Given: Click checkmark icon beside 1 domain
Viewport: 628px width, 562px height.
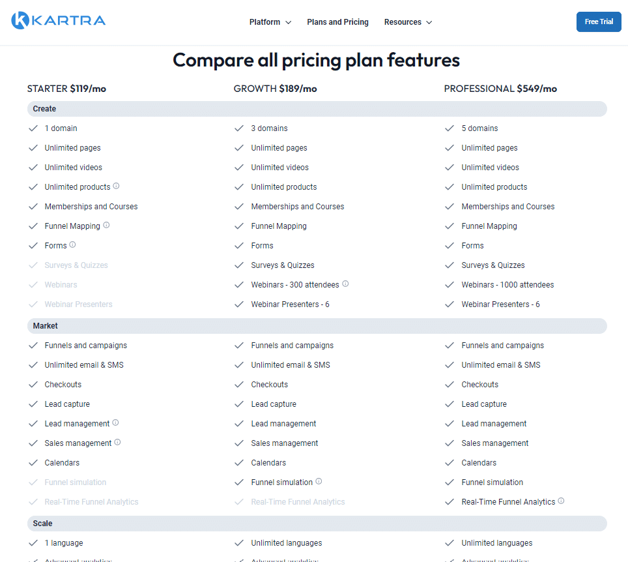Looking at the screenshot, I should pyautogui.click(x=33, y=128).
